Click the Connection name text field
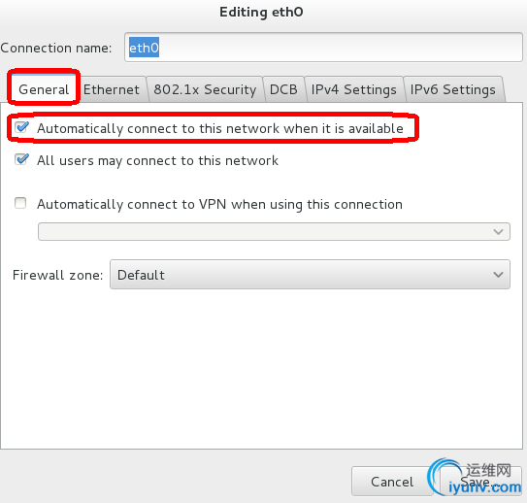The image size is (527, 503). coord(323,48)
